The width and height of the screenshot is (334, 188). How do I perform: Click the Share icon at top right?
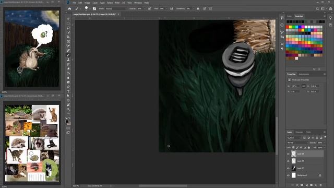coord(330,9)
